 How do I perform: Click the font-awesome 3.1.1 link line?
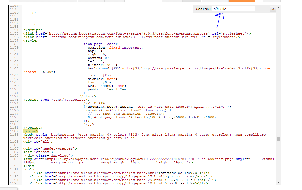[131, 37]
